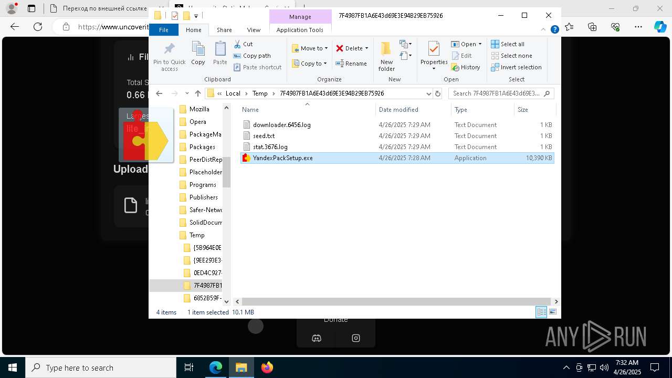
Task: Click Cut in Clipboard group
Action: (243, 44)
